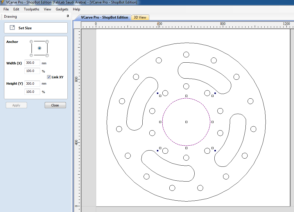Click the bottom middle selection handle
The height and width of the screenshot is (212, 294).
click(x=186, y=148)
